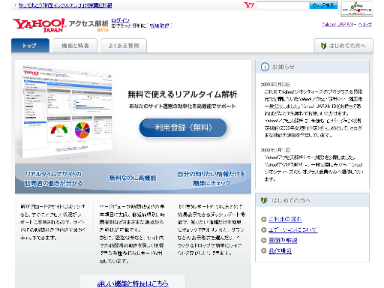Image resolution: width=384 pixels, height=288 pixels.
Task: Open the top-left announcement link
Action: point(65,5)
